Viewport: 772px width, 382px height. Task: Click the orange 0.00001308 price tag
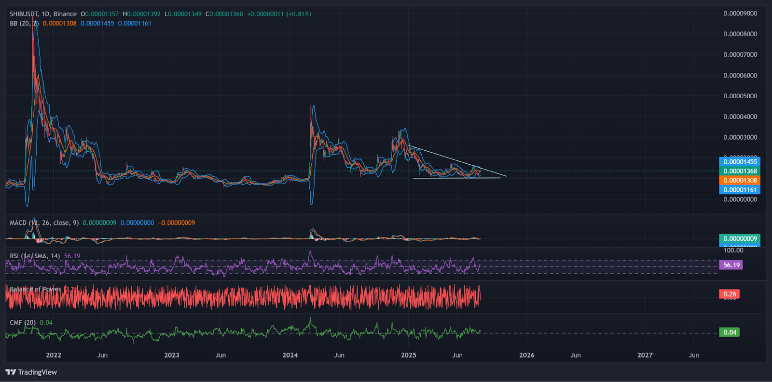point(740,180)
